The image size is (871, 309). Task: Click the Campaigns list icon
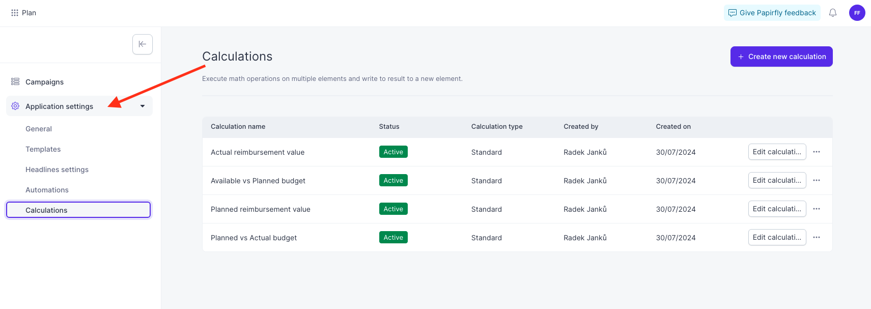15,81
